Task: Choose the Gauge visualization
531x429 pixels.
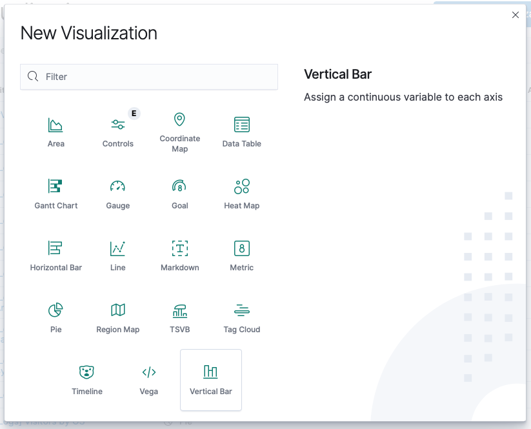Action: [118, 194]
